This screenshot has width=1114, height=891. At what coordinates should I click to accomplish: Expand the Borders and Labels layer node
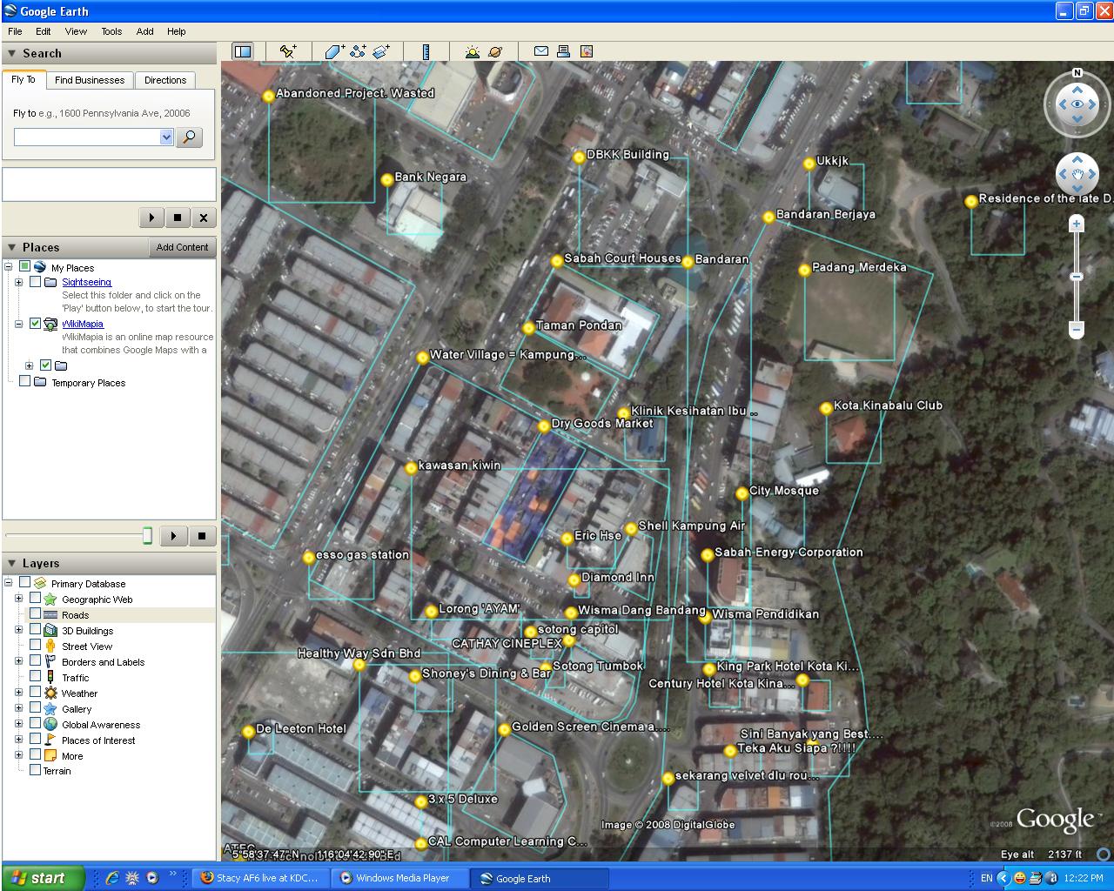tap(18, 661)
